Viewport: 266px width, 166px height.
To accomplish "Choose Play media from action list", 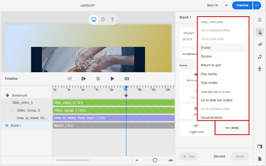I will click(x=209, y=74).
